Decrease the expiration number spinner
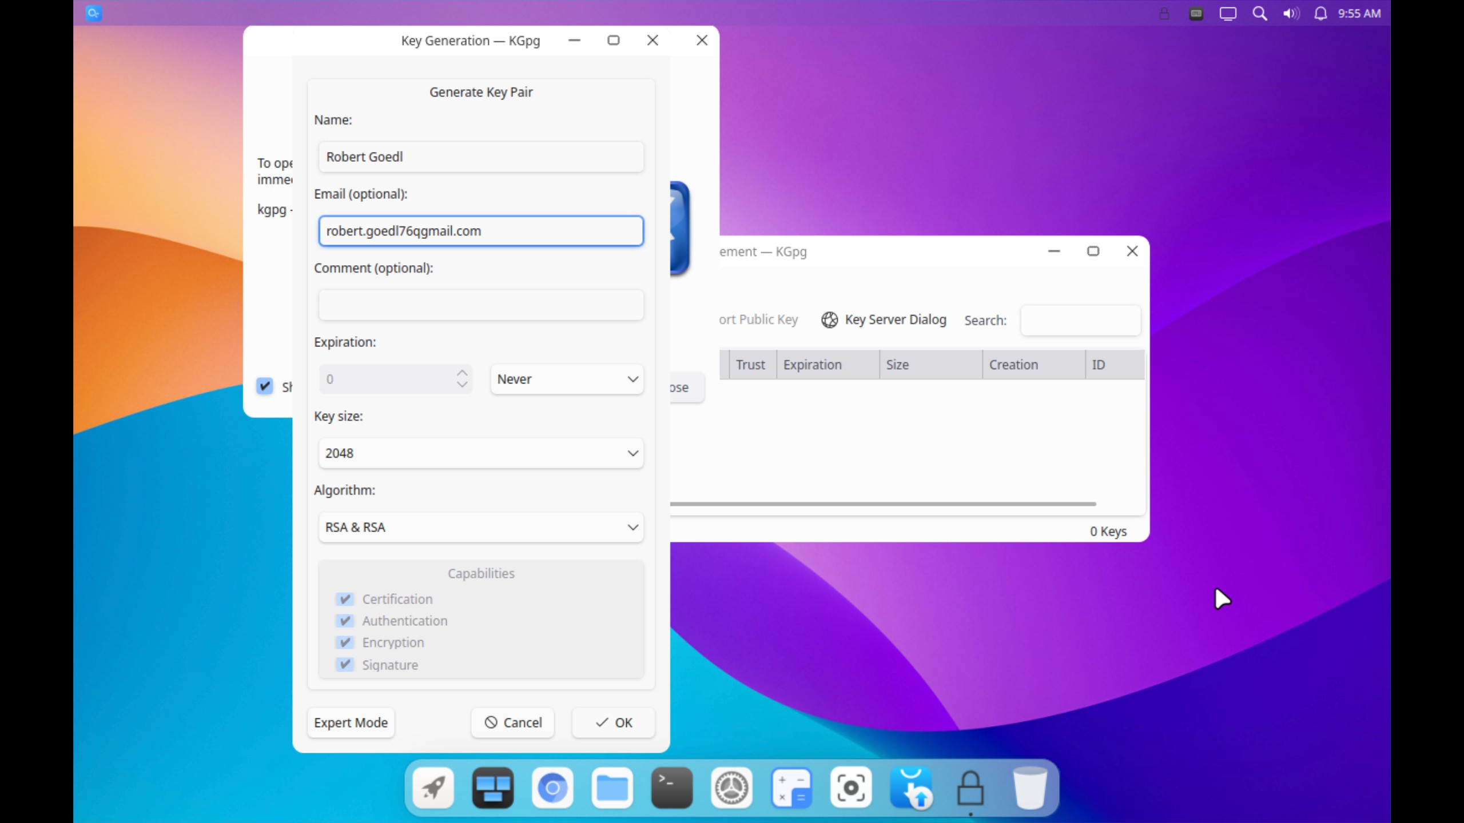Viewport: 1464px width, 823px height. point(462,385)
